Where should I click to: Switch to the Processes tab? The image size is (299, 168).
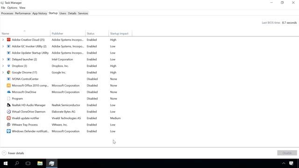point(7,14)
